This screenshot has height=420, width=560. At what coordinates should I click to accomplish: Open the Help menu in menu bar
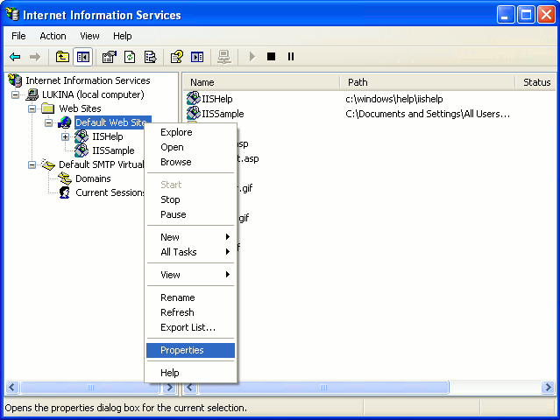pos(123,36)
